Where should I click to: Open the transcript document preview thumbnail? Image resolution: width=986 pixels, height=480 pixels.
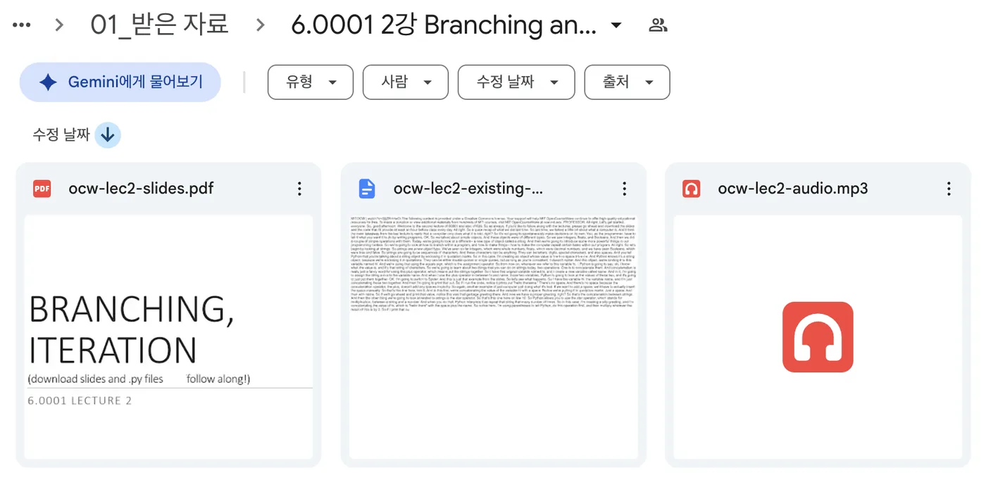tap(493, 337)
